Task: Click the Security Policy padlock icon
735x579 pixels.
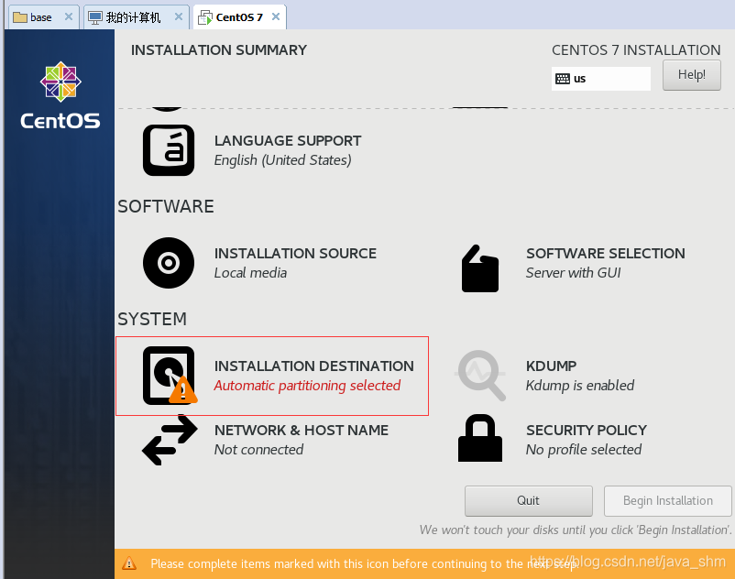Action: 480,438
